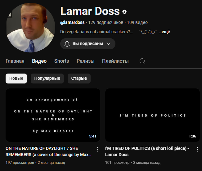This screenshot has width=202, height=171.
Task: Open the Релизы tab
Action: coord(86,61)
